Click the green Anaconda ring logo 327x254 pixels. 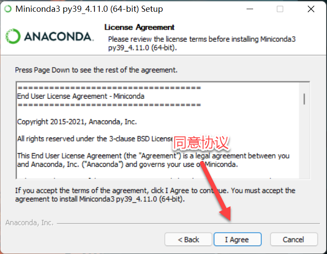click(13, 36)
